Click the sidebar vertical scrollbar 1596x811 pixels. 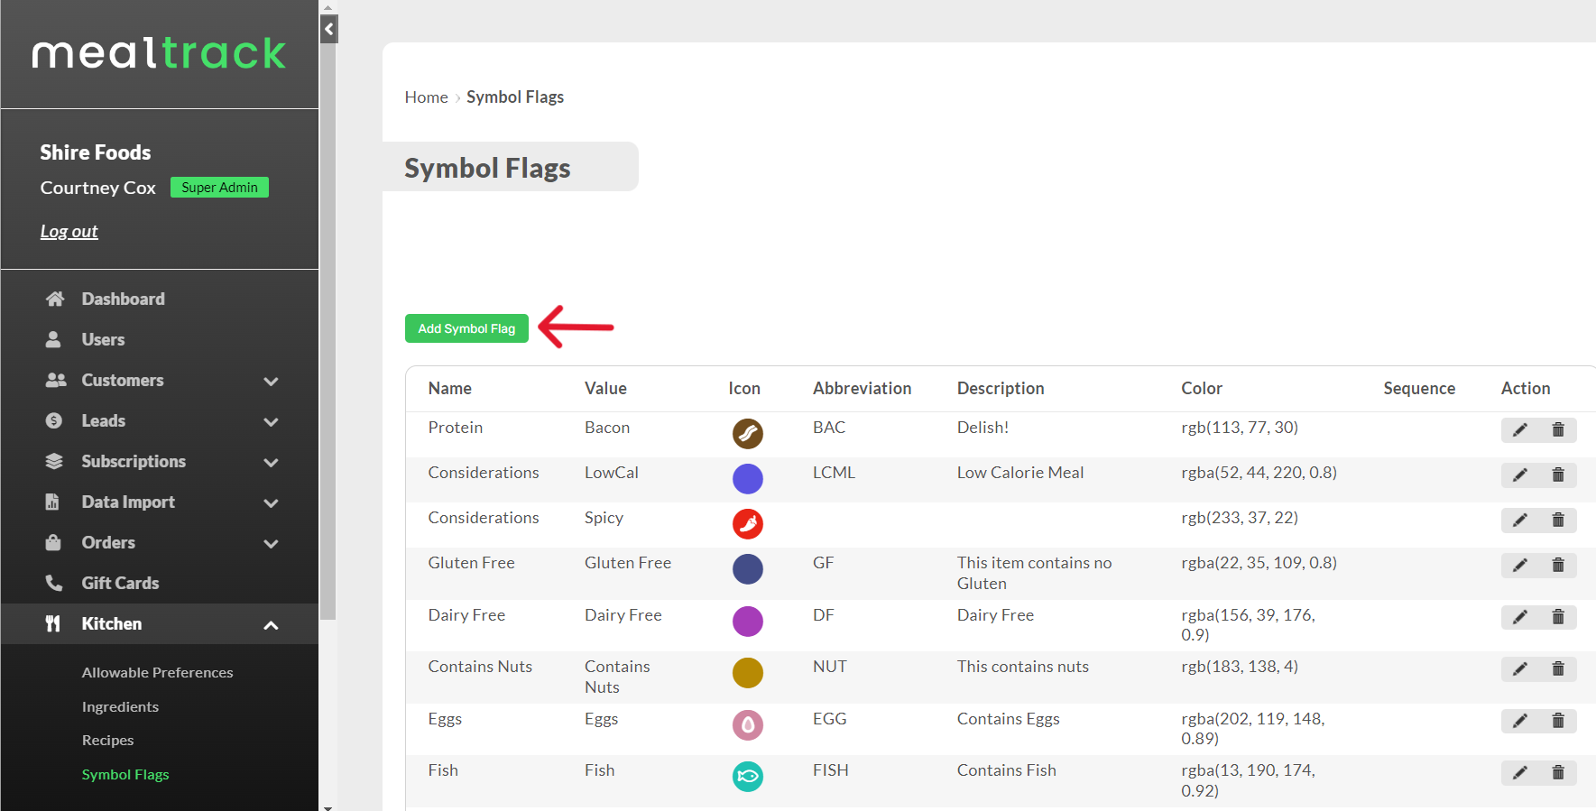[328, 332]
